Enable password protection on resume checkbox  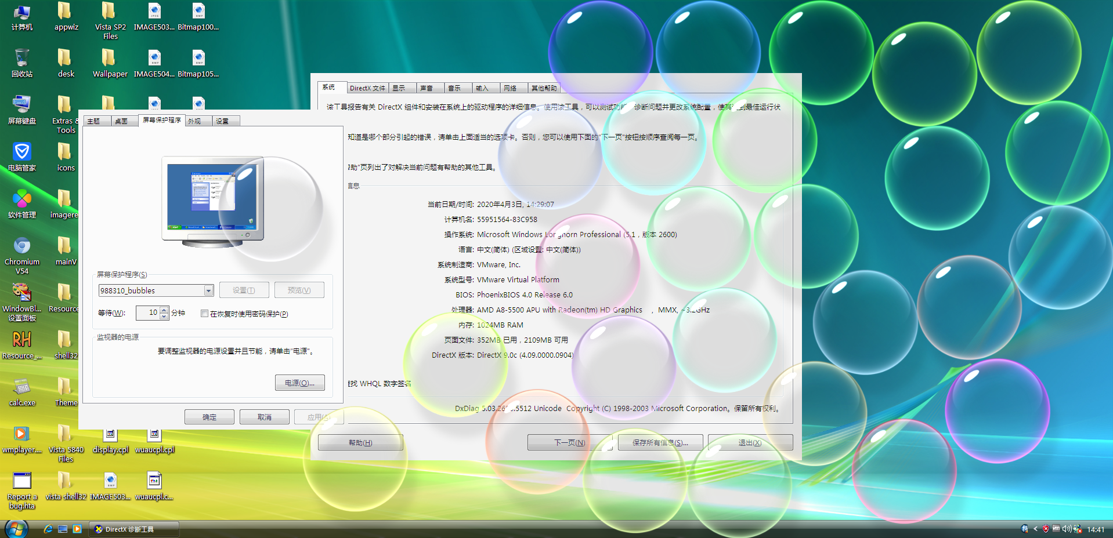(204, 313)
